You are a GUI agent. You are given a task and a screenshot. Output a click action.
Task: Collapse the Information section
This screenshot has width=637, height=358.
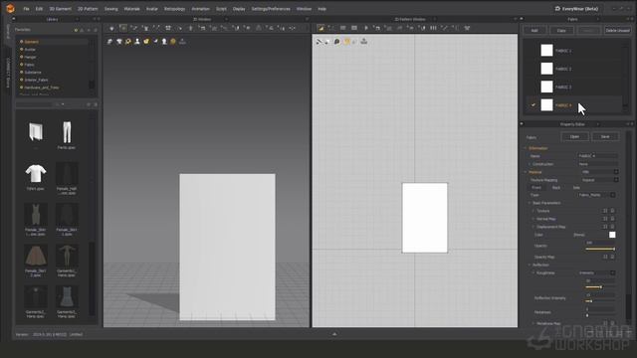click(x=526, y=148)
